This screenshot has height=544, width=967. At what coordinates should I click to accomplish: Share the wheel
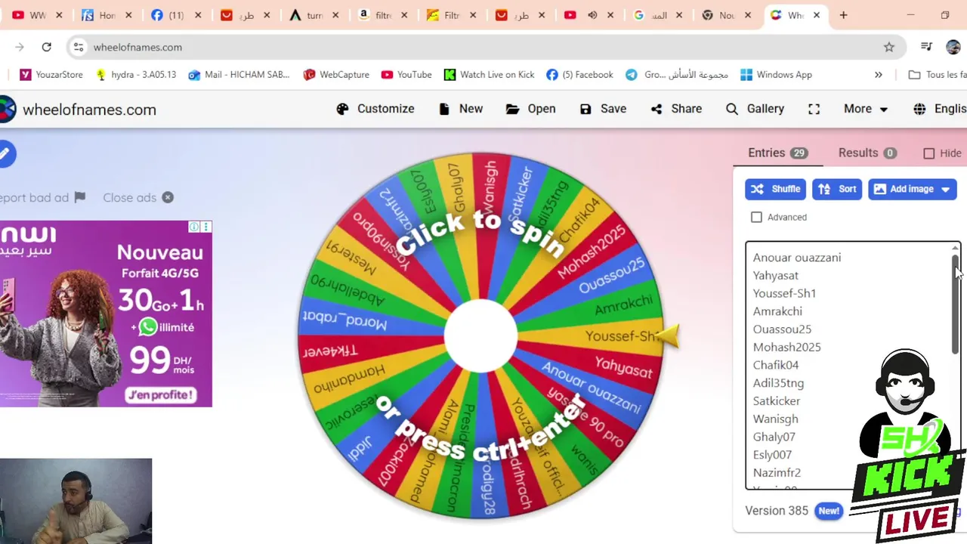[x=676, y=109]
